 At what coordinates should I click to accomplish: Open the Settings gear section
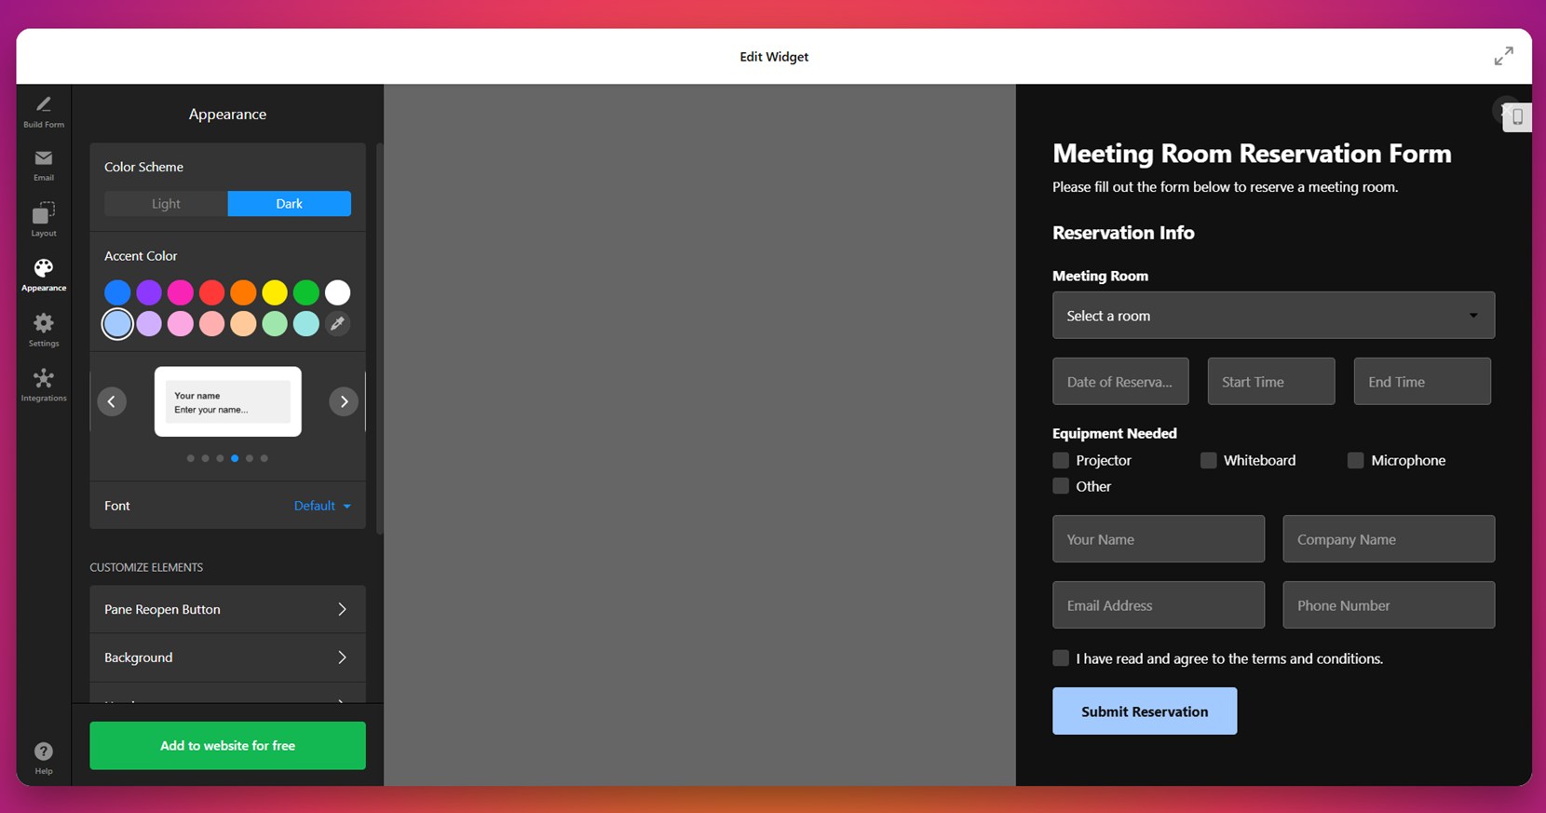tap(44, 331)
